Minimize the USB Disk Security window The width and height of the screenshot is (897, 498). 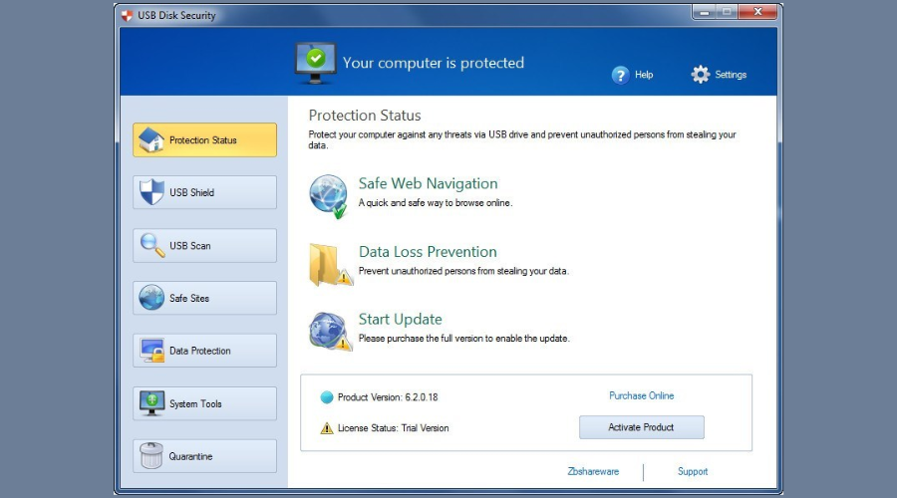pos(704,12)
